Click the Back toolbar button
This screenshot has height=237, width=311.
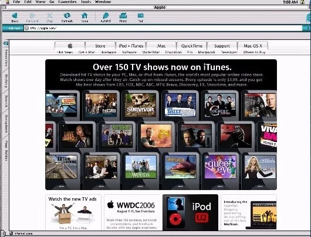[15, 17]
